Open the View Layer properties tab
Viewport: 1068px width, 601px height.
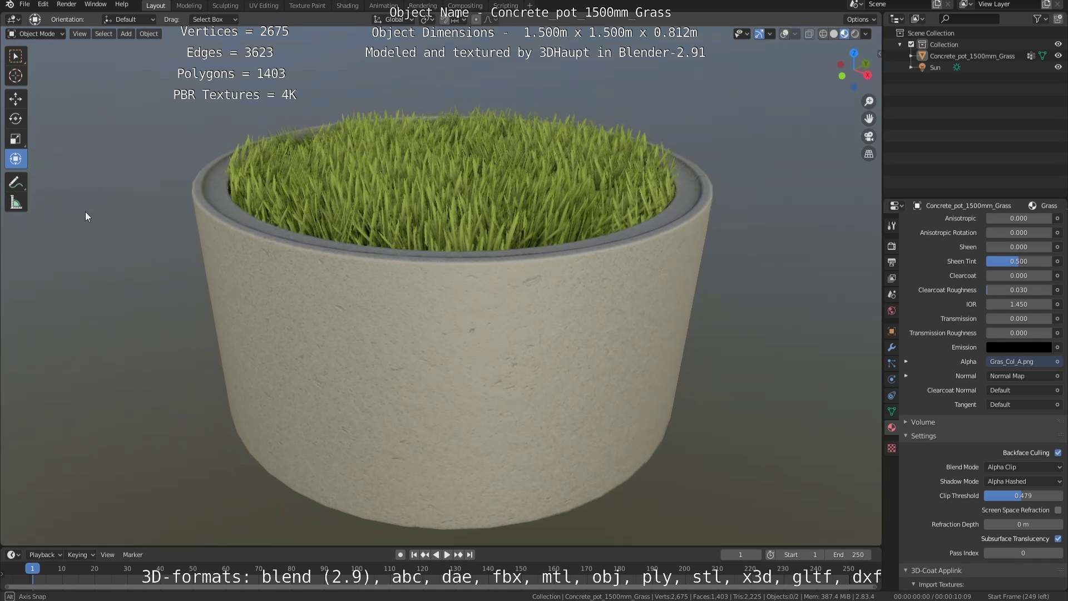pyautogui.click(x=892, y=278)
